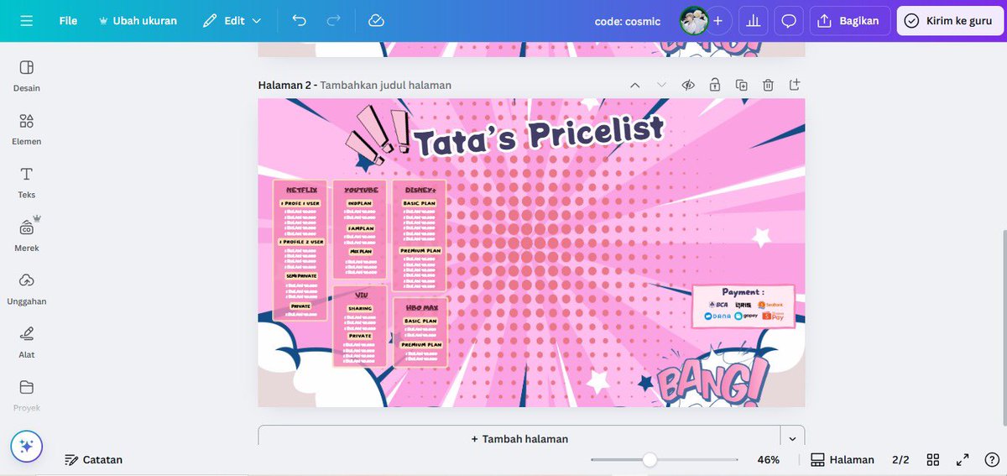1007x476 pixels.
Task: Select the YOUTUBE price card
Action: point(360,229)
